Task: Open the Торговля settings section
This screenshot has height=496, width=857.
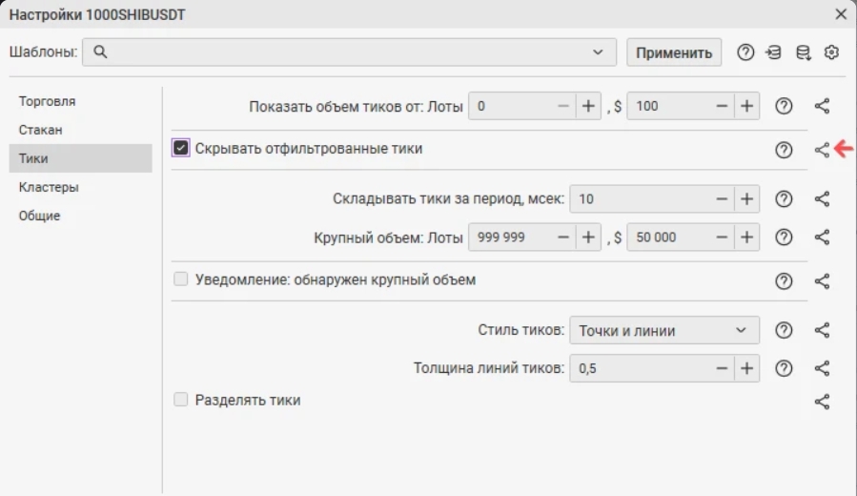Action: (x=80, y=101)
